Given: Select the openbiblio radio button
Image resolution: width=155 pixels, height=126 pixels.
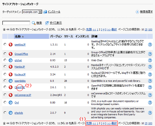Looking at the screenshot, I should [5, 81].
